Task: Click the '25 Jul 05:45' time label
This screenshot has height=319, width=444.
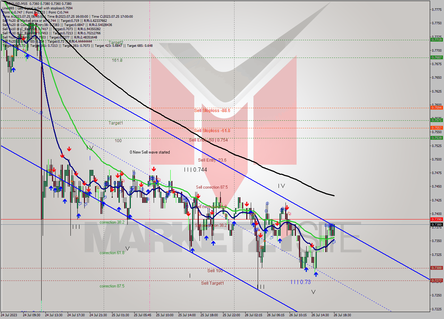Action: 143,315
